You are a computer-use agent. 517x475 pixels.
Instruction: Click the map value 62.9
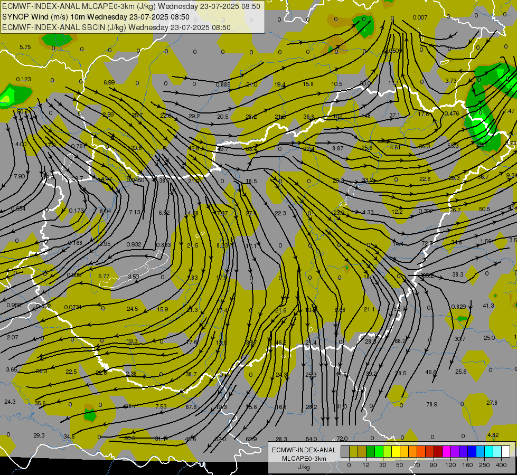(x=251, y=439)
